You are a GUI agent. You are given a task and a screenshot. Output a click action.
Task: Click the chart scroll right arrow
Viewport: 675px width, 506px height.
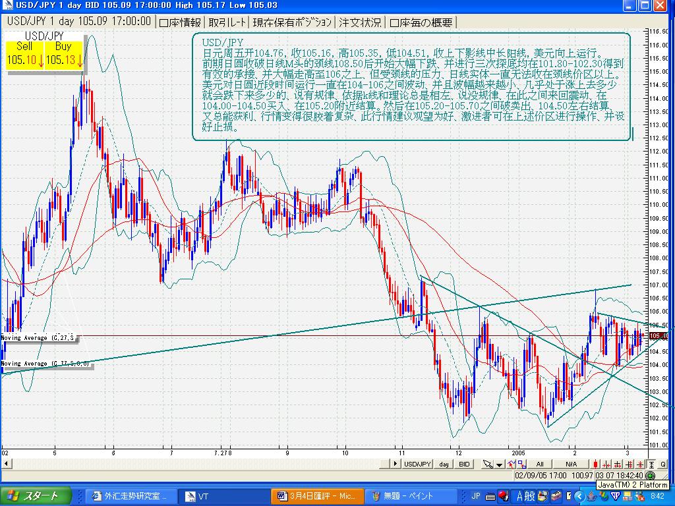(x=396, y=464)
